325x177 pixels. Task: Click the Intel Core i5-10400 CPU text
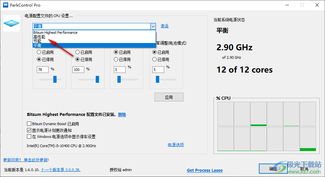click(x=62, y=146)
